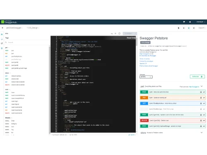207x155 pixels.
Task: Go back using the left arrow icon
Action: point(2,28)
